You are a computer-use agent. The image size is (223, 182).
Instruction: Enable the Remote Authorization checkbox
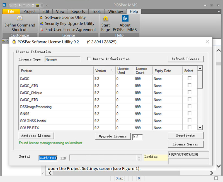tap(89, 59)
